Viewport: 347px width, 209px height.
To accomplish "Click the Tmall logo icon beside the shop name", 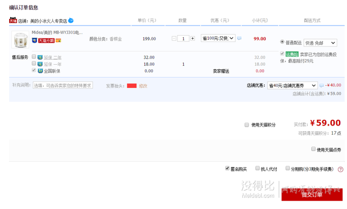I will coord(13,20).
